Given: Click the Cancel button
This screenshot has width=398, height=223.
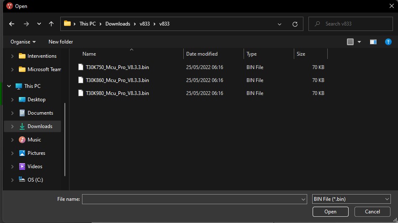Looking at the screenshot, I should click(372, 212).
